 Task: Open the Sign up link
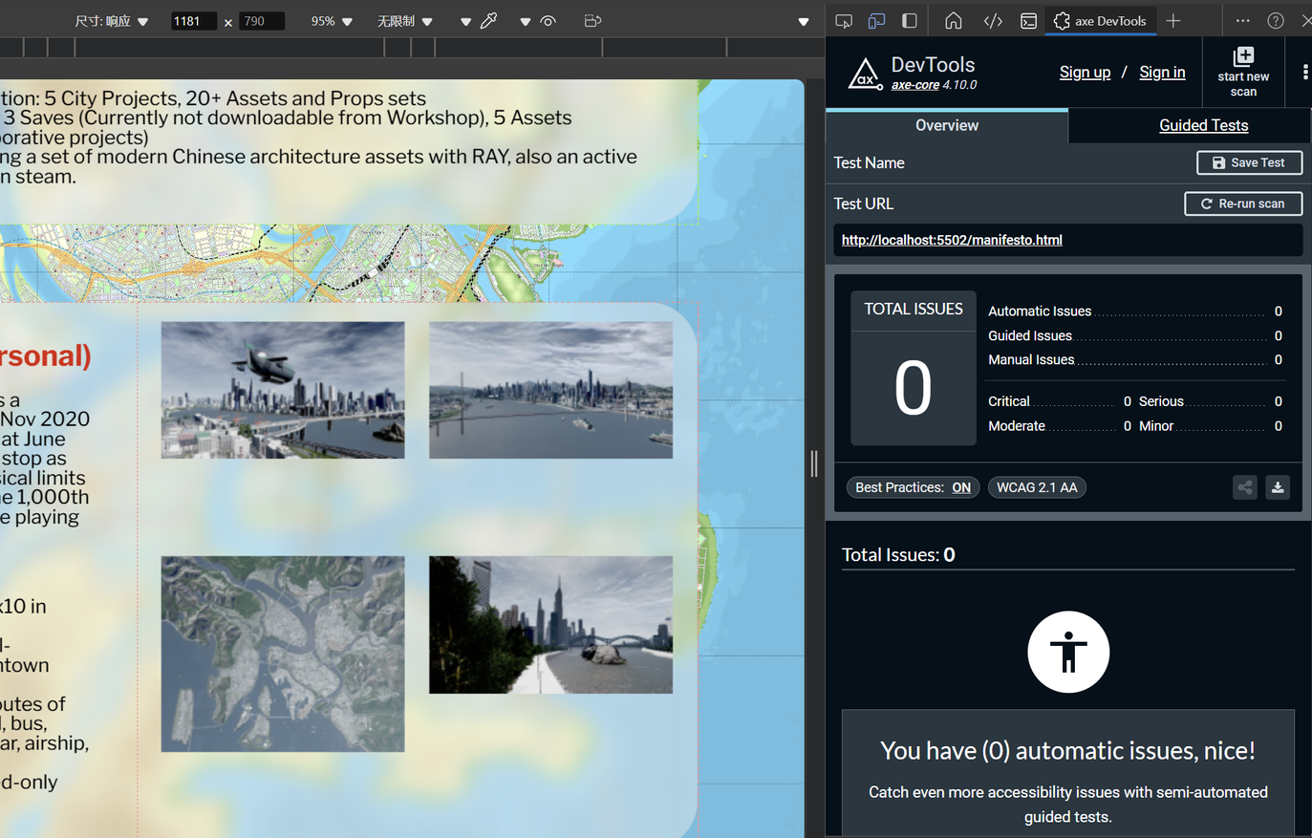[x=1085, y=73]
